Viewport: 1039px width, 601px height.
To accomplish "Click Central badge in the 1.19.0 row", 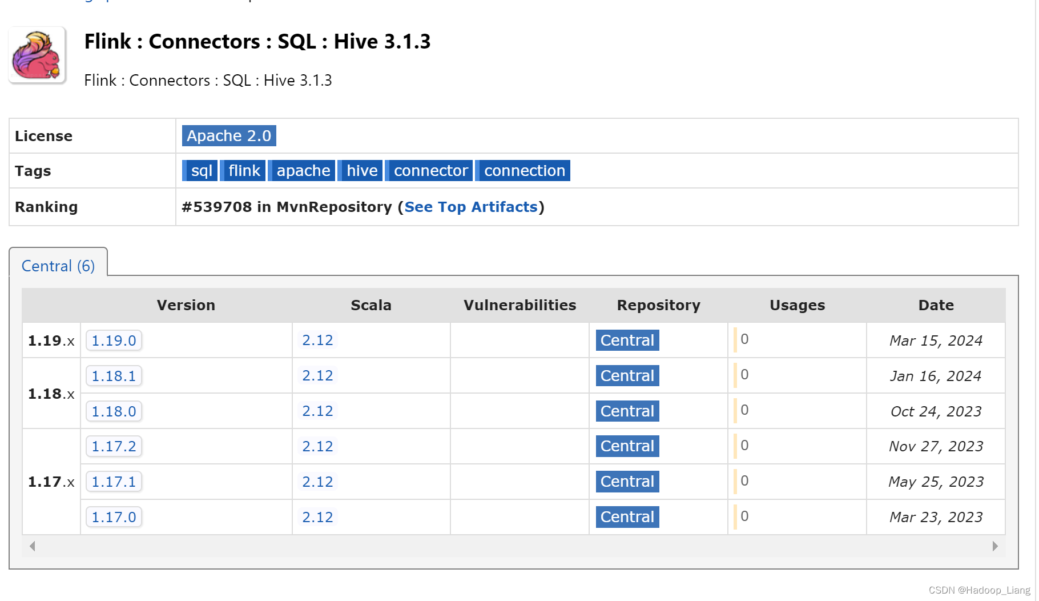I will [x=627, y=340].
